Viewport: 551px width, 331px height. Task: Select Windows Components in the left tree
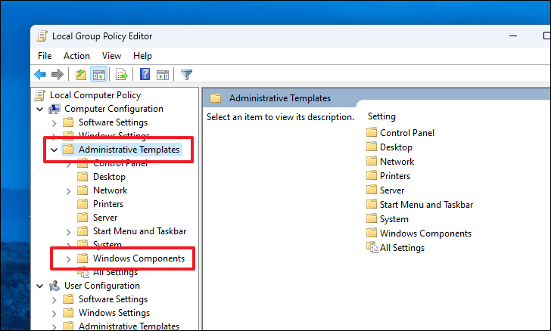[139, 258]
